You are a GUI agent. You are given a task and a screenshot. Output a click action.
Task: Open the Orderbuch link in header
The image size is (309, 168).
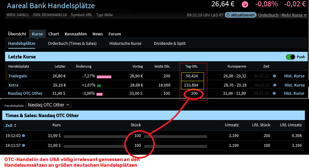coord(268,15)
